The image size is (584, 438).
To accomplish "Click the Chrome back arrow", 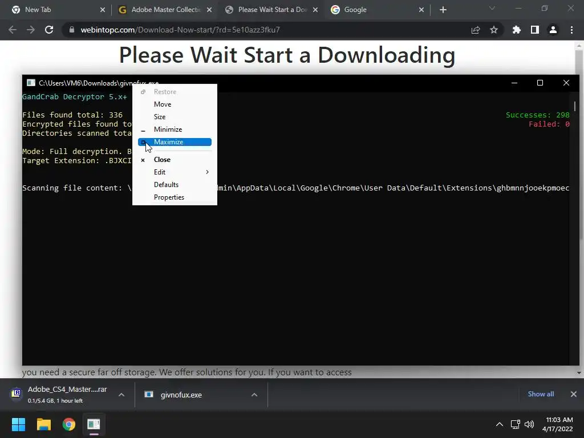I will (13, 30).
